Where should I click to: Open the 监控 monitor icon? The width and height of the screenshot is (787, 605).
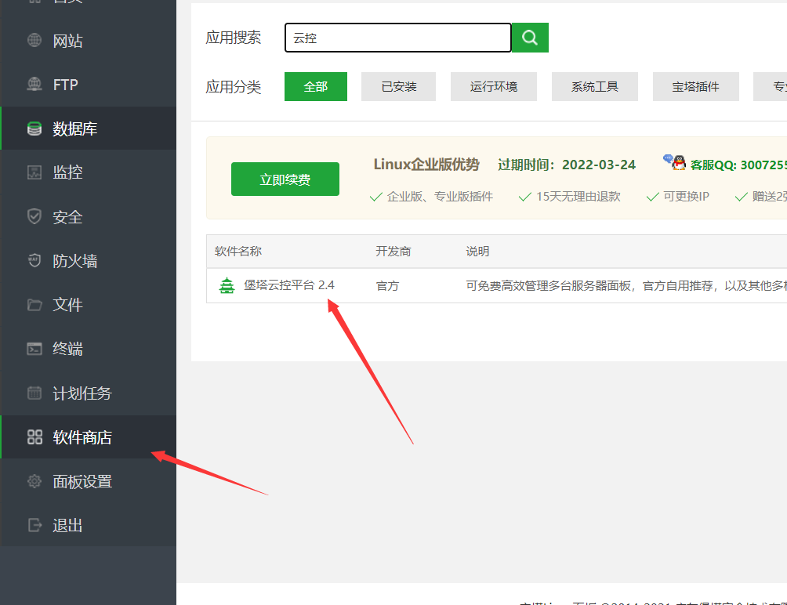(x=34, y=172)
